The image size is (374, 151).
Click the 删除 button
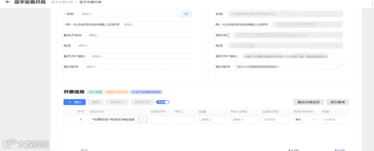pos(96,102)
